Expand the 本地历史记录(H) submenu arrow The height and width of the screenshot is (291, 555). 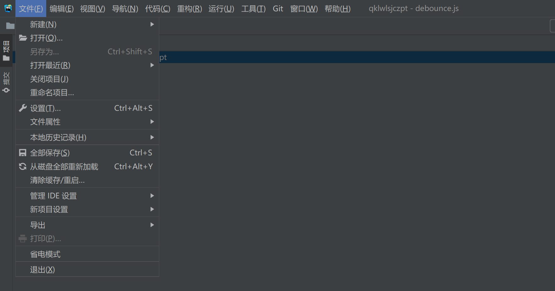click(152, 137)
